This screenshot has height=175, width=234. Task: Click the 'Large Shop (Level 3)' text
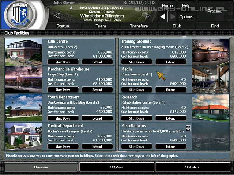point(63,74)
